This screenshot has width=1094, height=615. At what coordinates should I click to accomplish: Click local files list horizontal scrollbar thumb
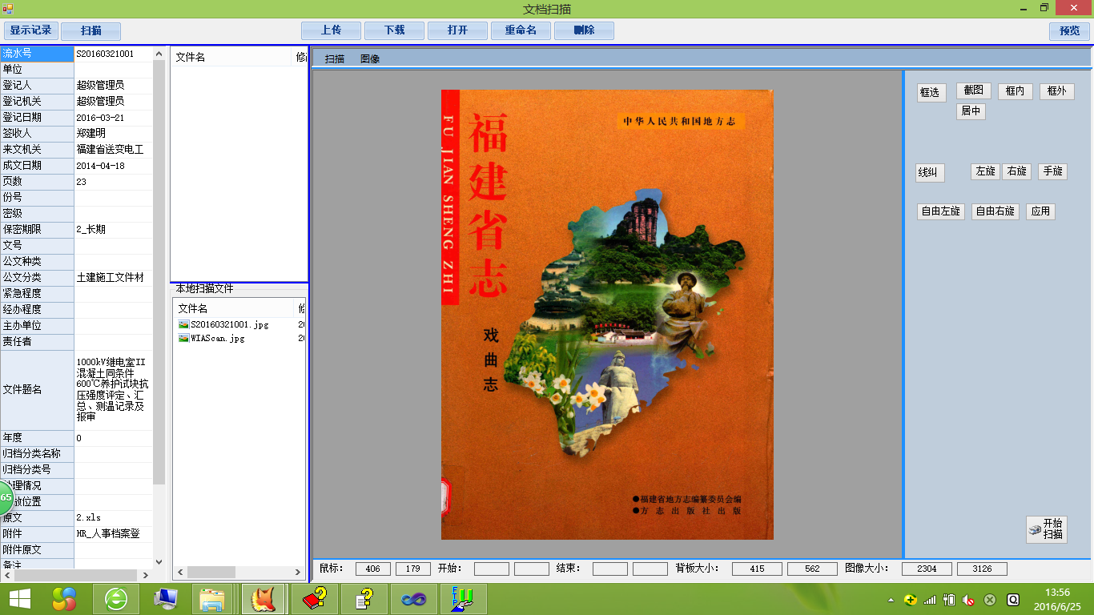(x=211, y=572)
